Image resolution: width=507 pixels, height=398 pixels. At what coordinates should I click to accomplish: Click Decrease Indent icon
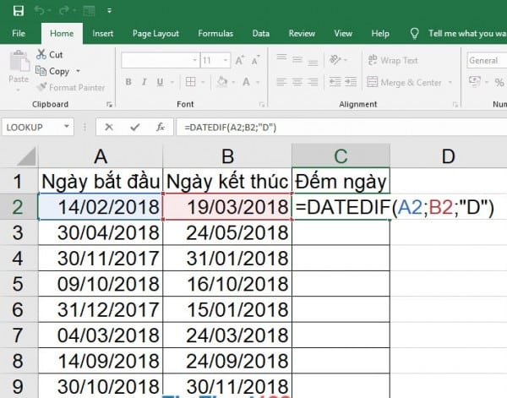335,82
